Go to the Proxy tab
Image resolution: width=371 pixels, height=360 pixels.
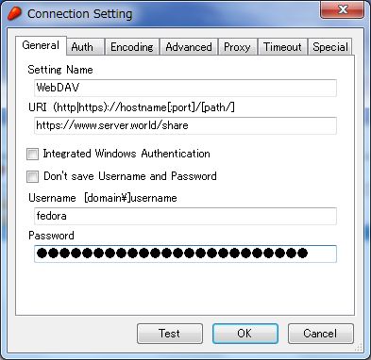click(x=237, y=47)
